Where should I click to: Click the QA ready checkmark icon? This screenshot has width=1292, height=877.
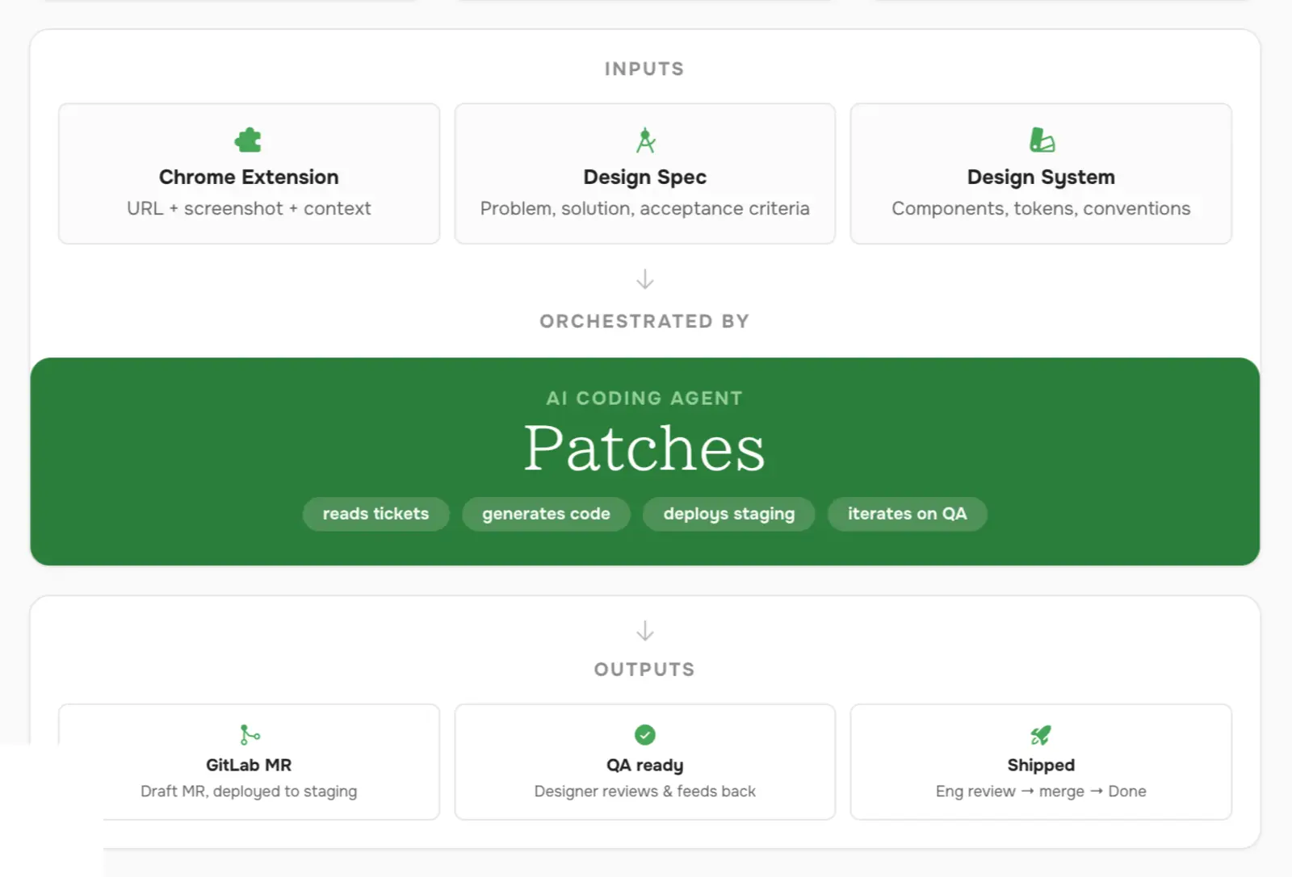(x=645, y=735)
